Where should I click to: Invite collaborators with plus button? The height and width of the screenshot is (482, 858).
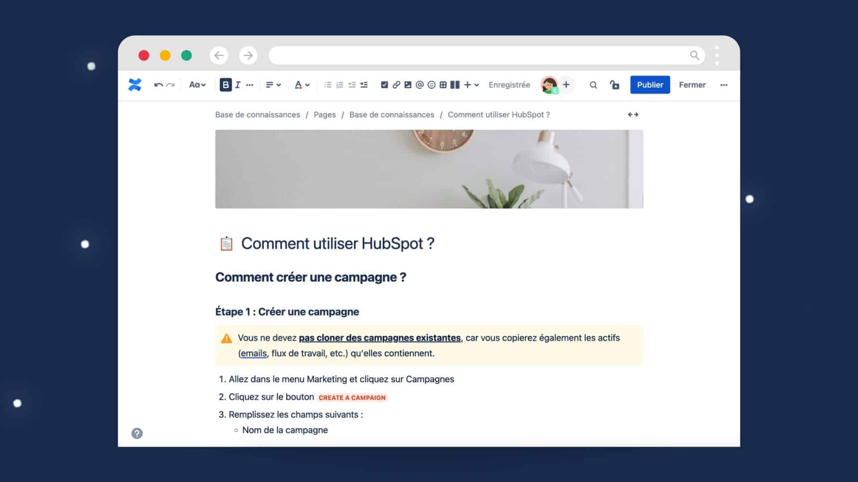coord(566,85)
